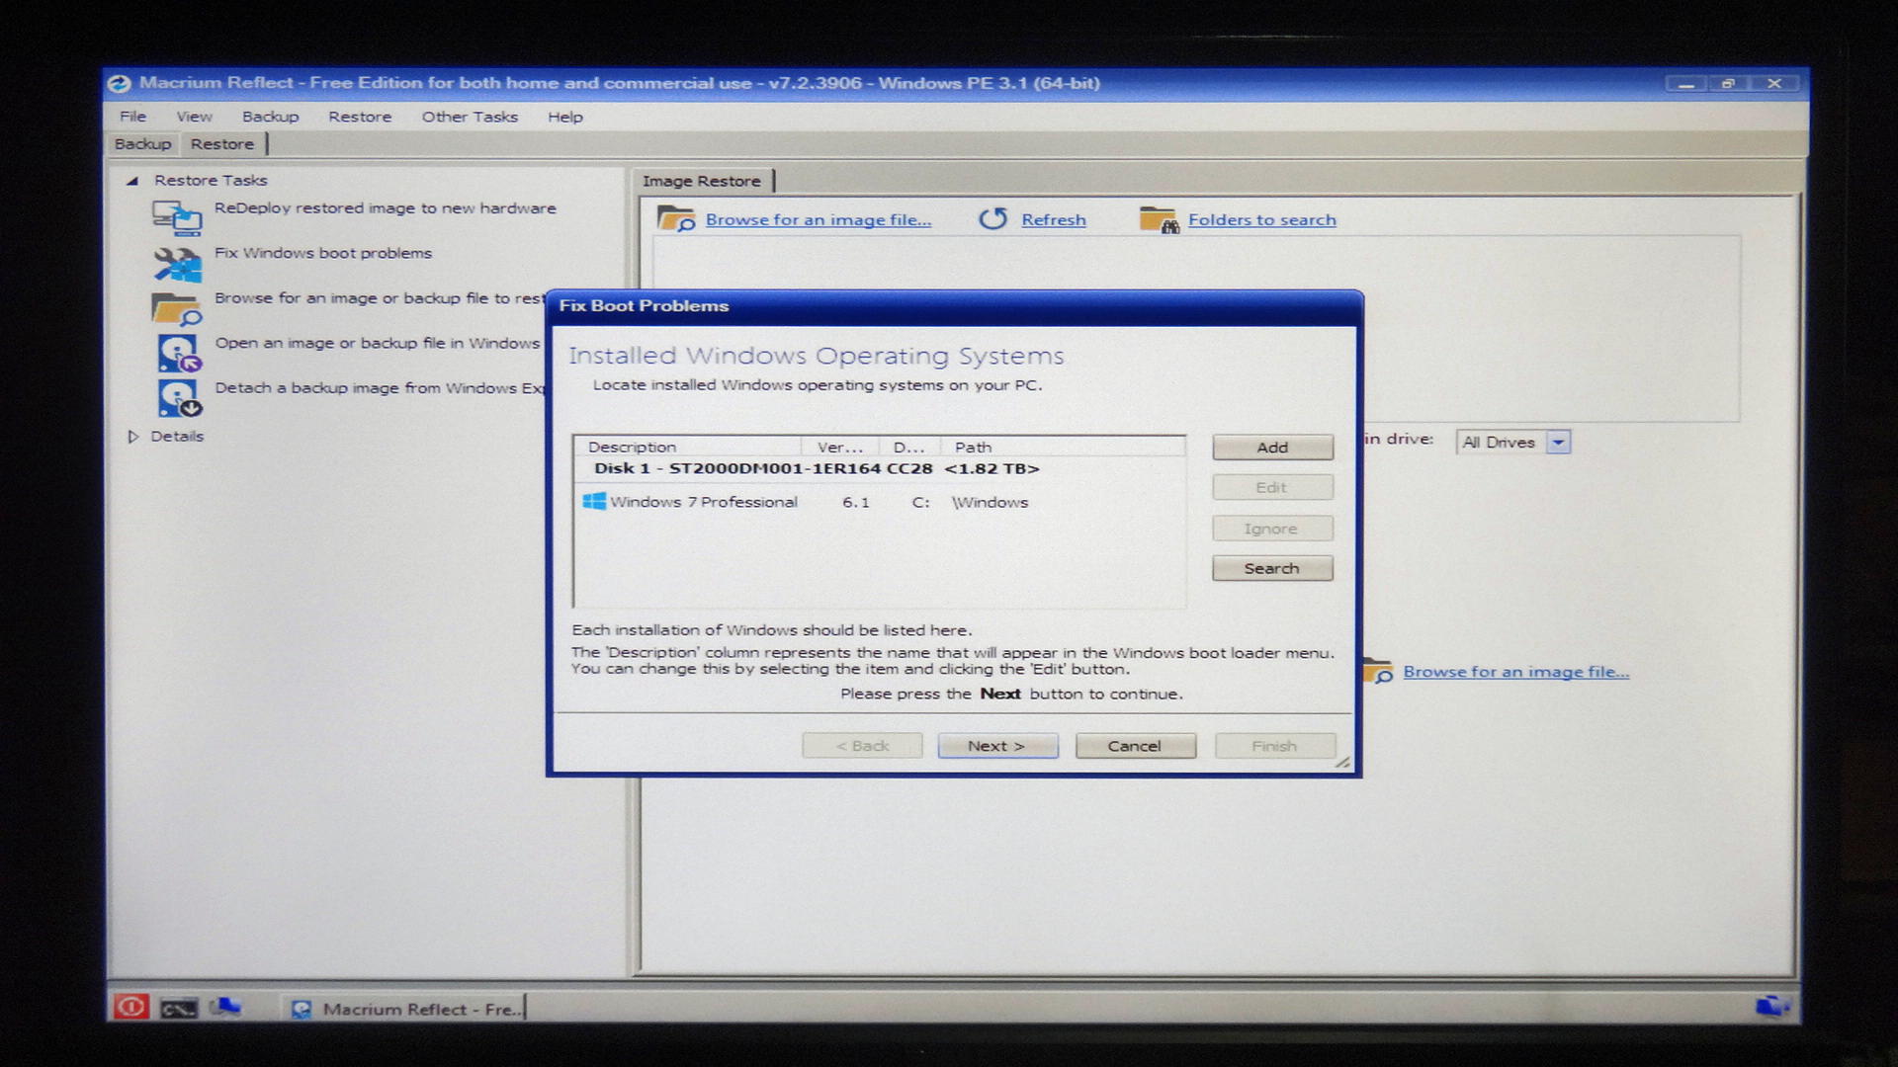Click the Macrium Reflect taskbar button

tap(404, 1008)
